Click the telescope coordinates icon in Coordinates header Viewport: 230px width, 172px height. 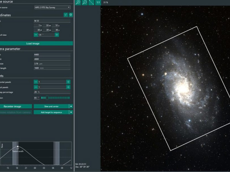(66, 15)
